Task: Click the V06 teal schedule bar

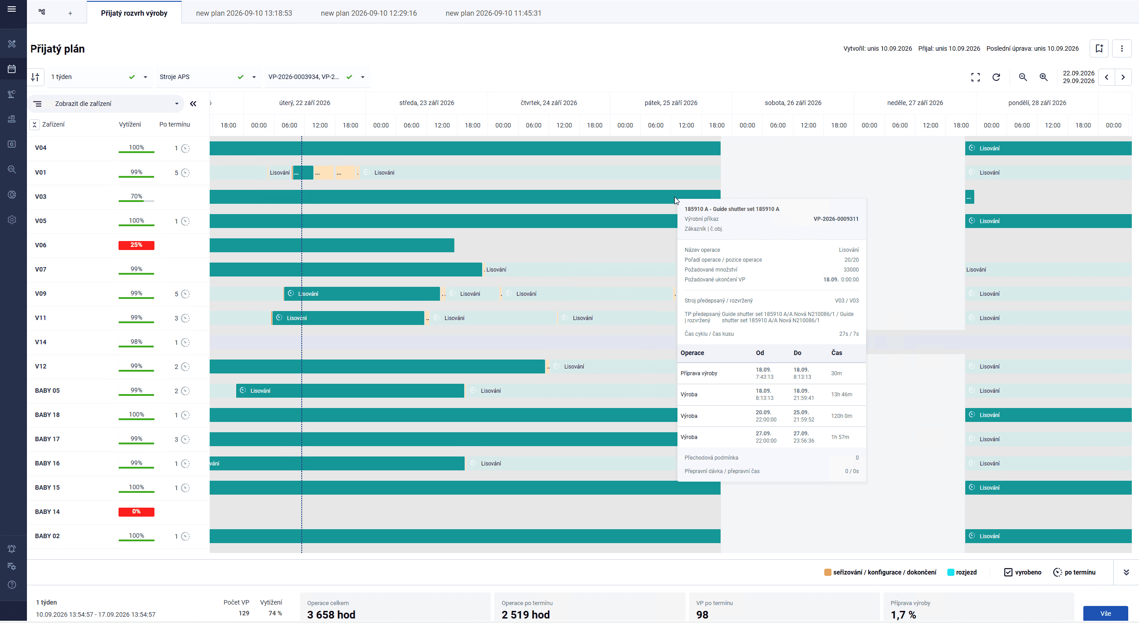Action: click(x=332, y=245)
